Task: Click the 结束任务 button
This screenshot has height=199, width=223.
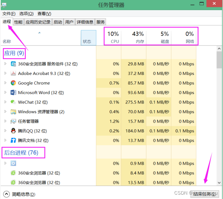Action: click(204, 194)
